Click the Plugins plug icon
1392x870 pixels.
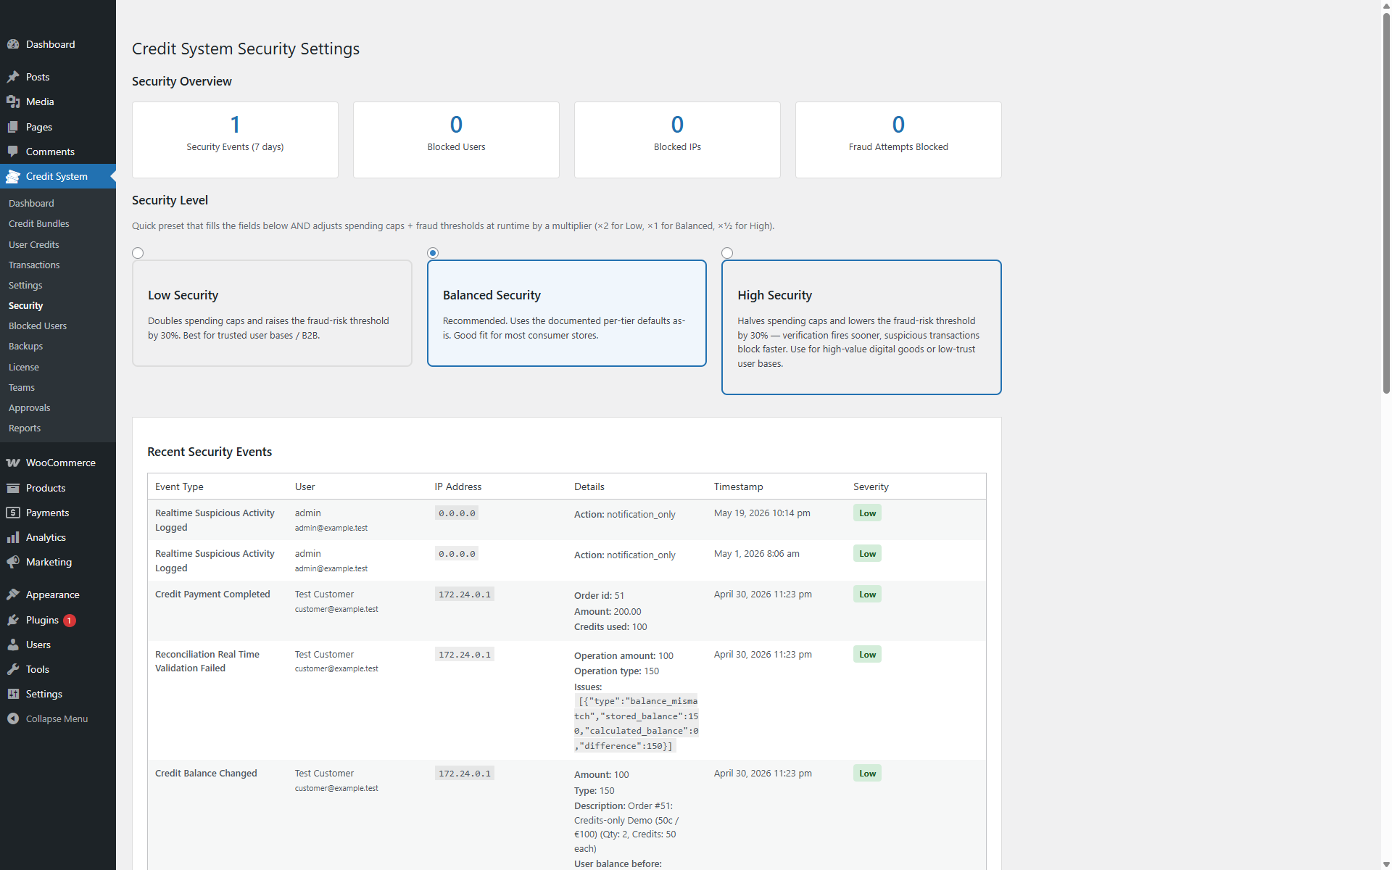pyautogui.click(x=13, y=620)
